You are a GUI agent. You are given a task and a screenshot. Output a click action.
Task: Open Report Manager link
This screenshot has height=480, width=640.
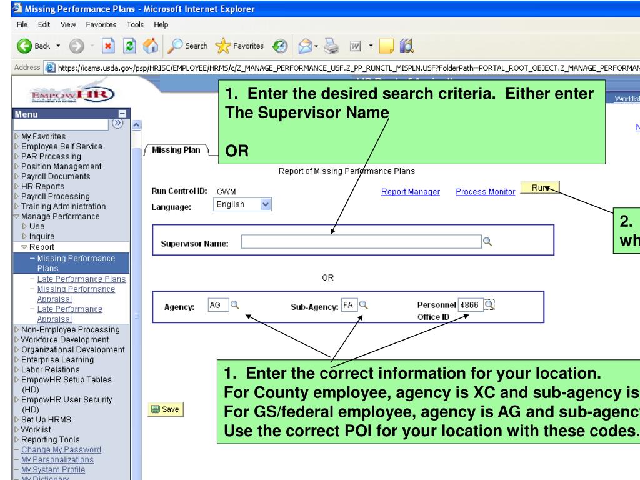coord(410,192)
